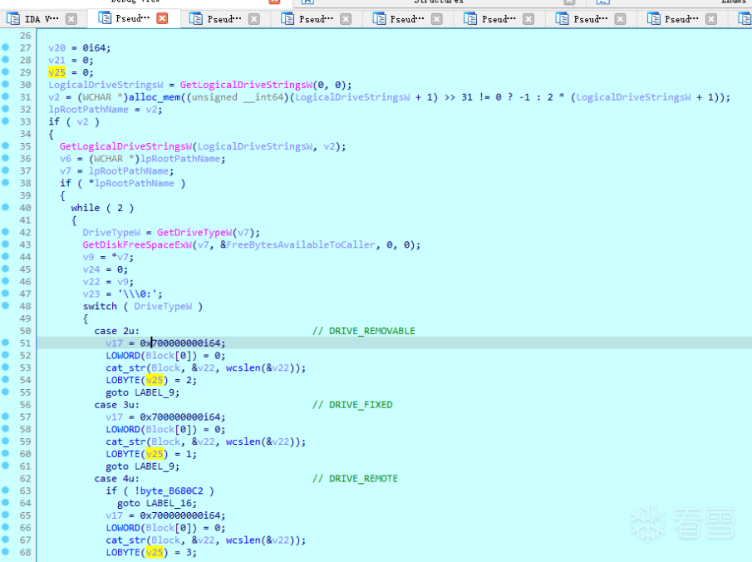Click LABEL_9 goto target on line 55
This screenshot has width=752, height=562.
155,392
